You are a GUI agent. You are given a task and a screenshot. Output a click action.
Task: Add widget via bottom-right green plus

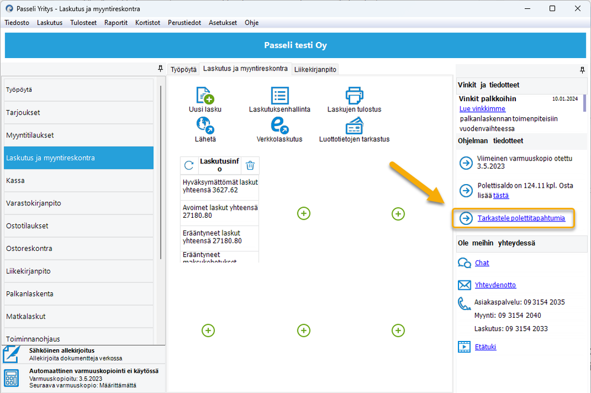point(398,330)
